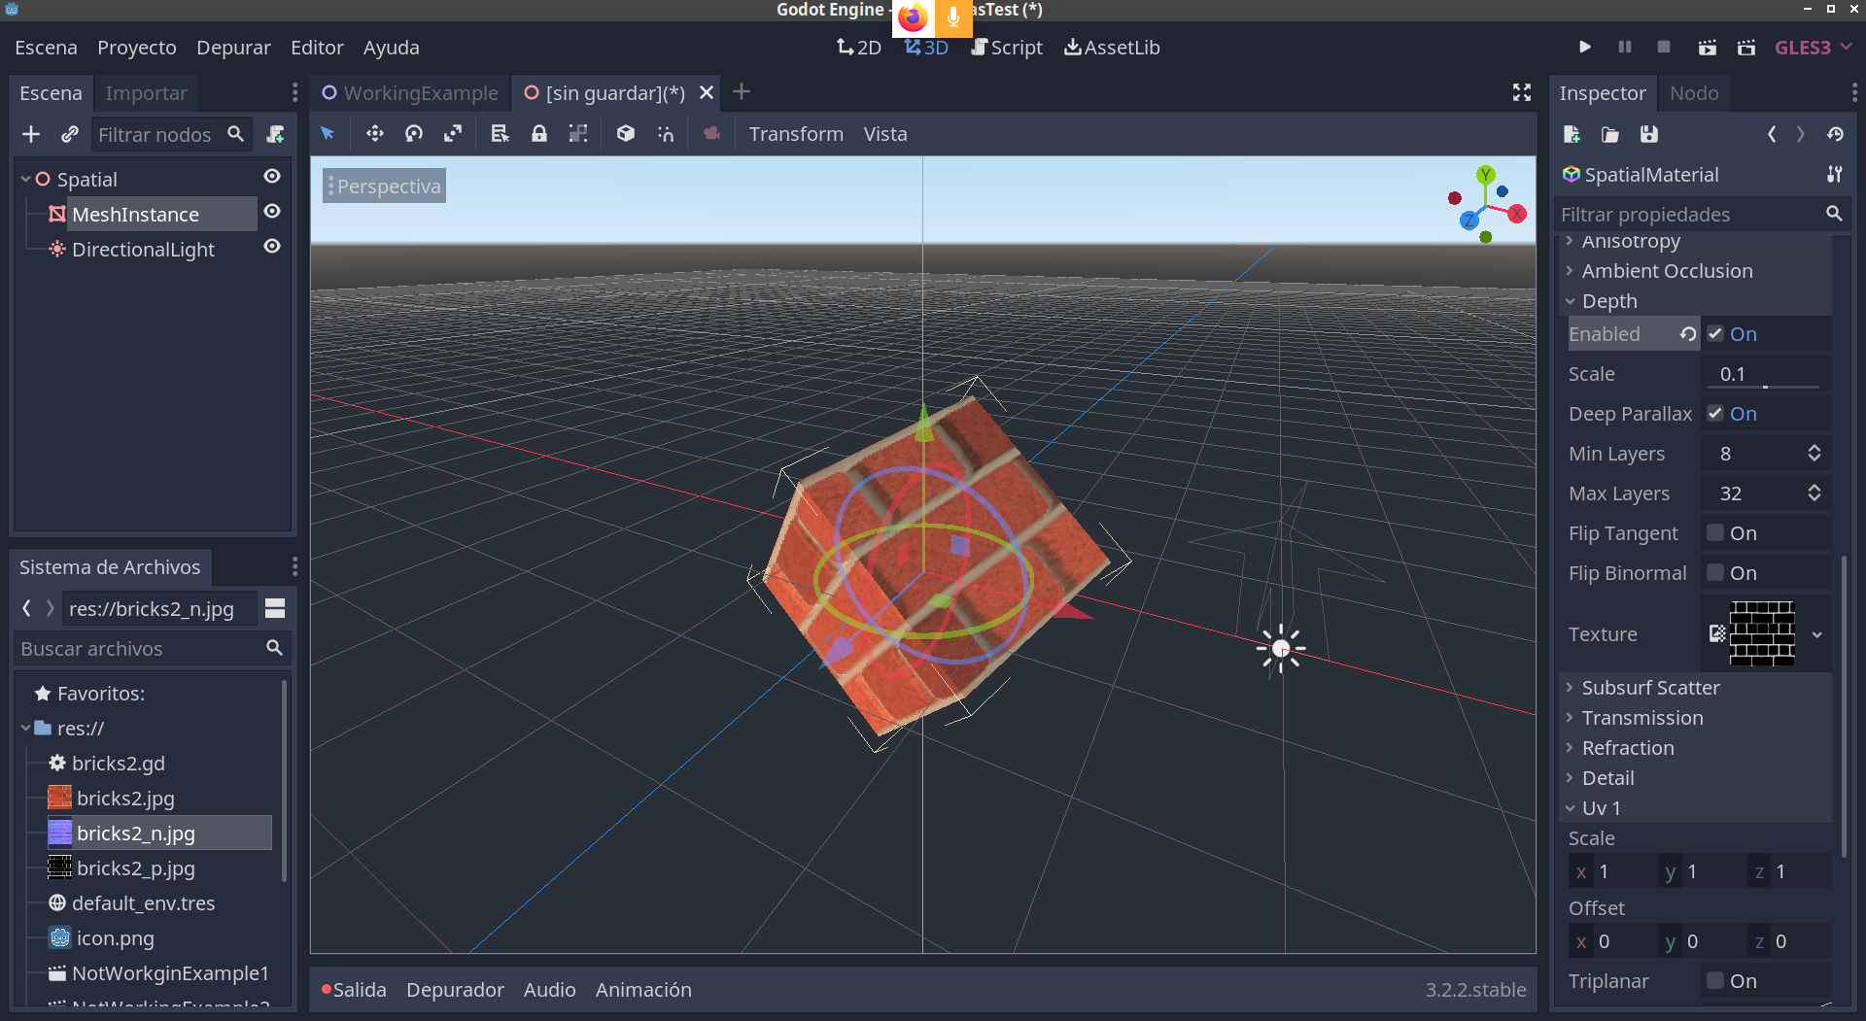Open the Depurar menu
This screenshot has height=1021, width=1866.
(x=233, y=47)
